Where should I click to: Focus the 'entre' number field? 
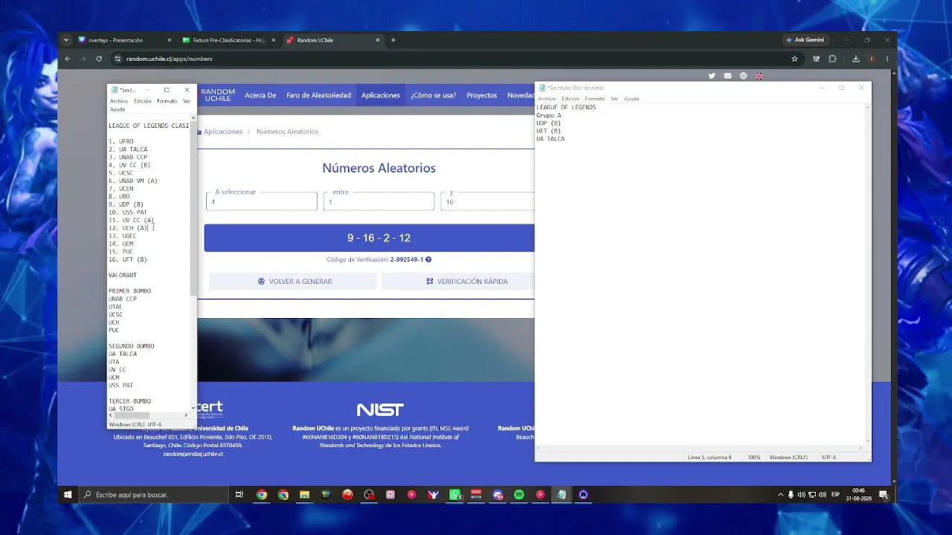[379, 201]
